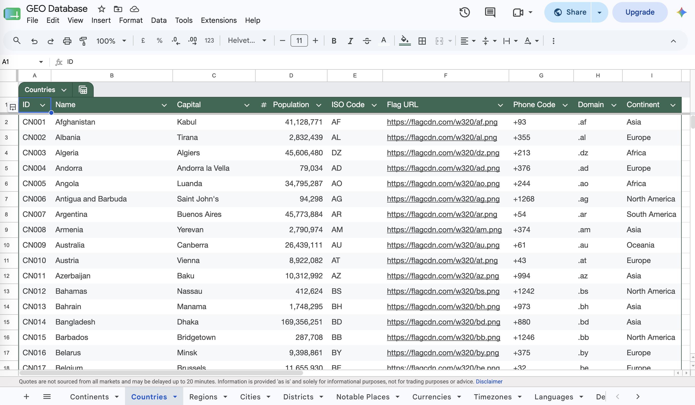
Task: Toggle bold formatting
Action: [x=334, y=41]
